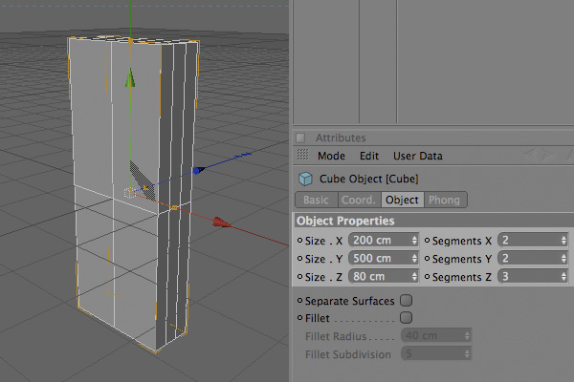Screen dimensions: 574x382
Task: Enable the Fillet checkbox
Action: tap(406, 318)
